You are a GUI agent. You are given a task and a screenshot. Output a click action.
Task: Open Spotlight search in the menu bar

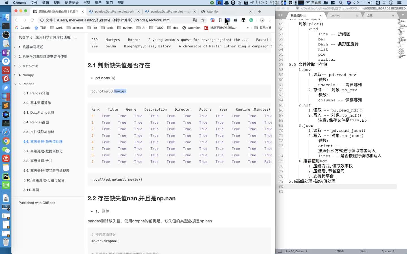(x=341, y=3)
